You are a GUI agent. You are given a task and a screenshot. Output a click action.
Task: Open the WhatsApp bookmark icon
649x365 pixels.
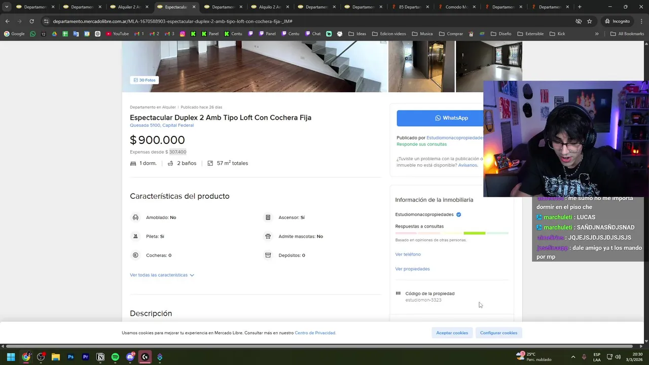[33, 34]
